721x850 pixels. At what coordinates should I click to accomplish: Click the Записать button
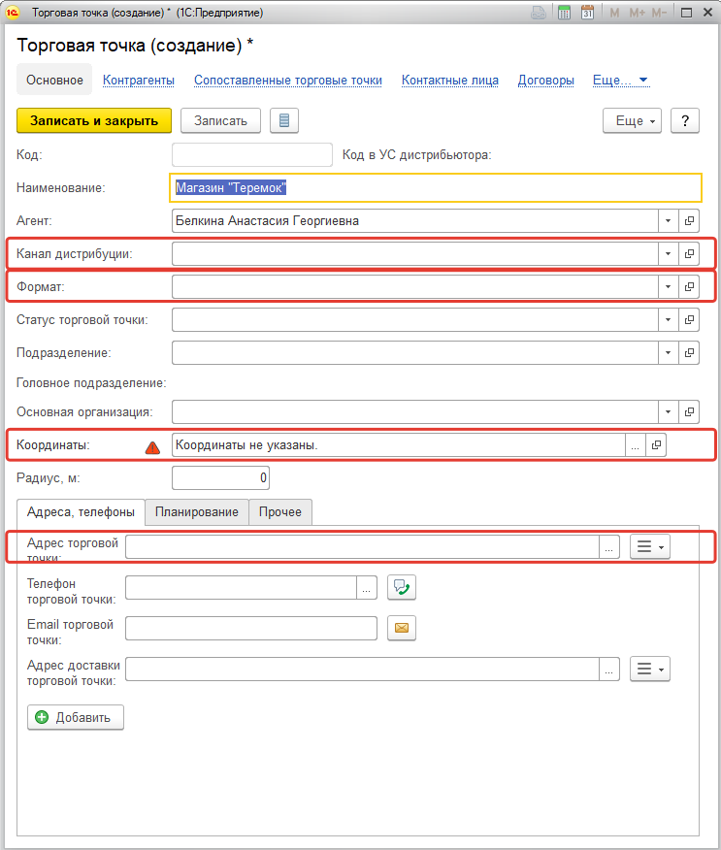(x=220, y=120)
